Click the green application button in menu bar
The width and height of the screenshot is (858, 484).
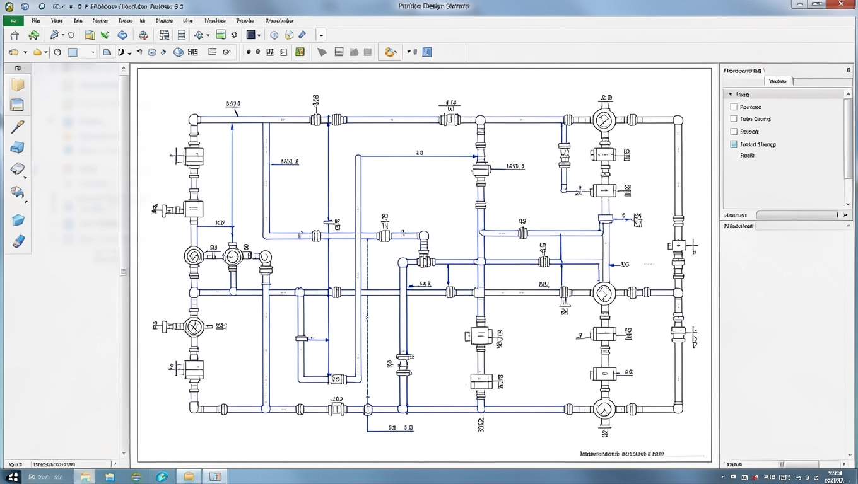pos(13,21)
